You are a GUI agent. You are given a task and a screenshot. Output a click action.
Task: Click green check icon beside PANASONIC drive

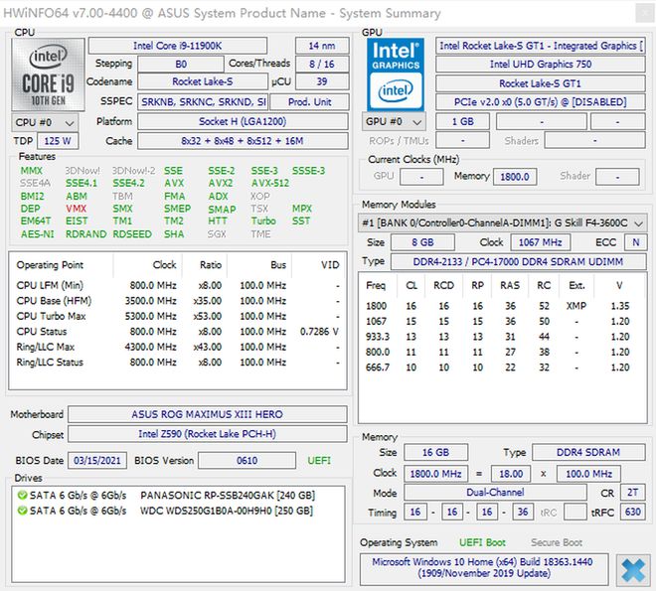[x=22, y=496]
